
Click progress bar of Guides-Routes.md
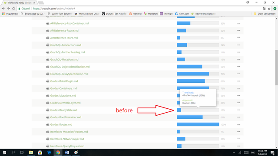click(x=198, y=124)
